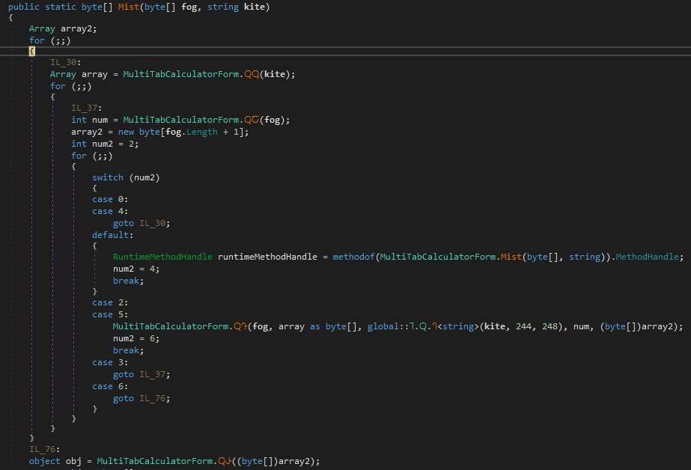The image size is (691, 470).
Task: Click the break statement after "num2 = 6;"
Action: (128, 350)
